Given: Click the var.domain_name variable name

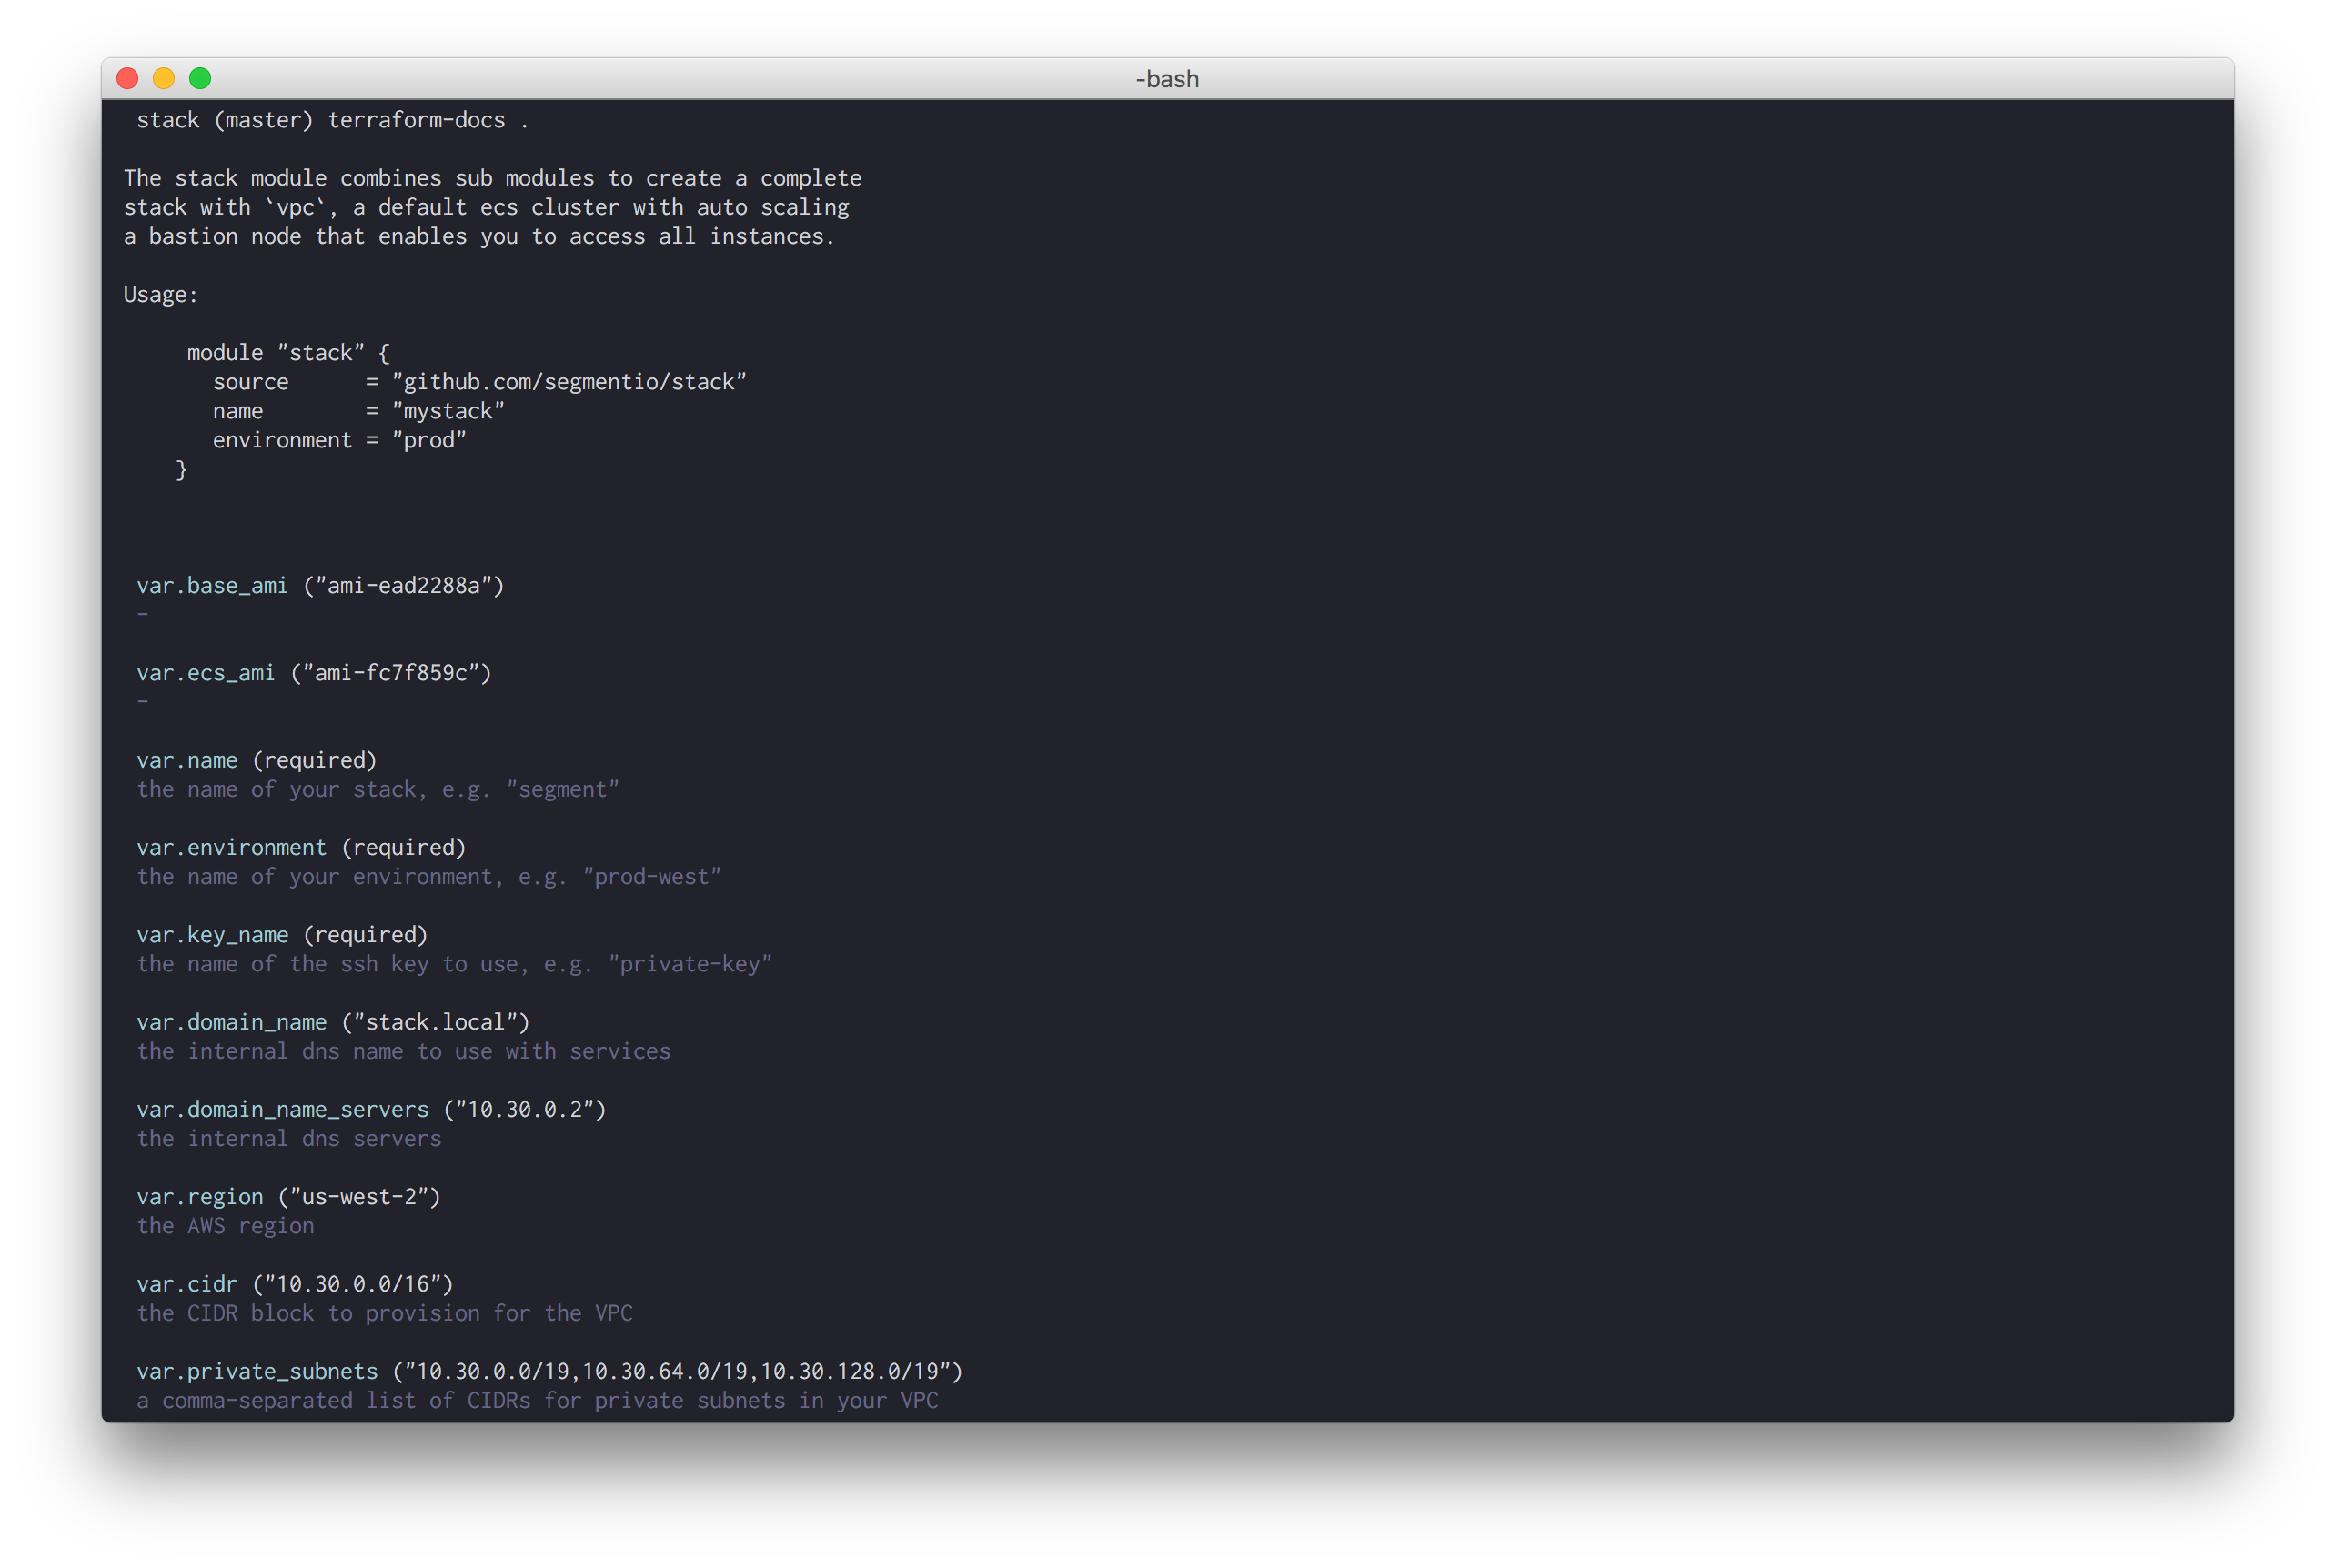Looking at the screenshot, I should (231, 1022).
